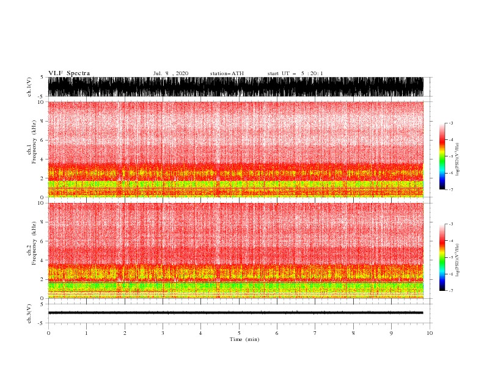Click time axis tick label "6"
The height and width of the screenshot is (374, 484).
[277, 333]
